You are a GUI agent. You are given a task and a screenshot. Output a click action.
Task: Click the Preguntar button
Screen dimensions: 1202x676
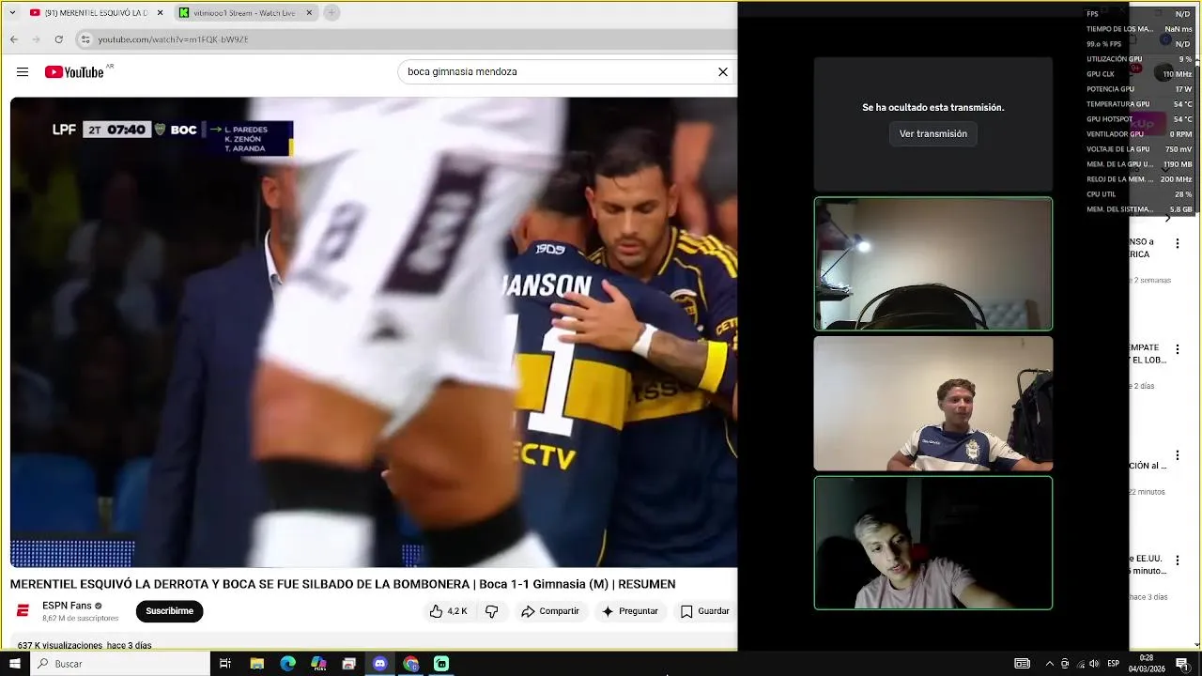click(x=629, y=611)
